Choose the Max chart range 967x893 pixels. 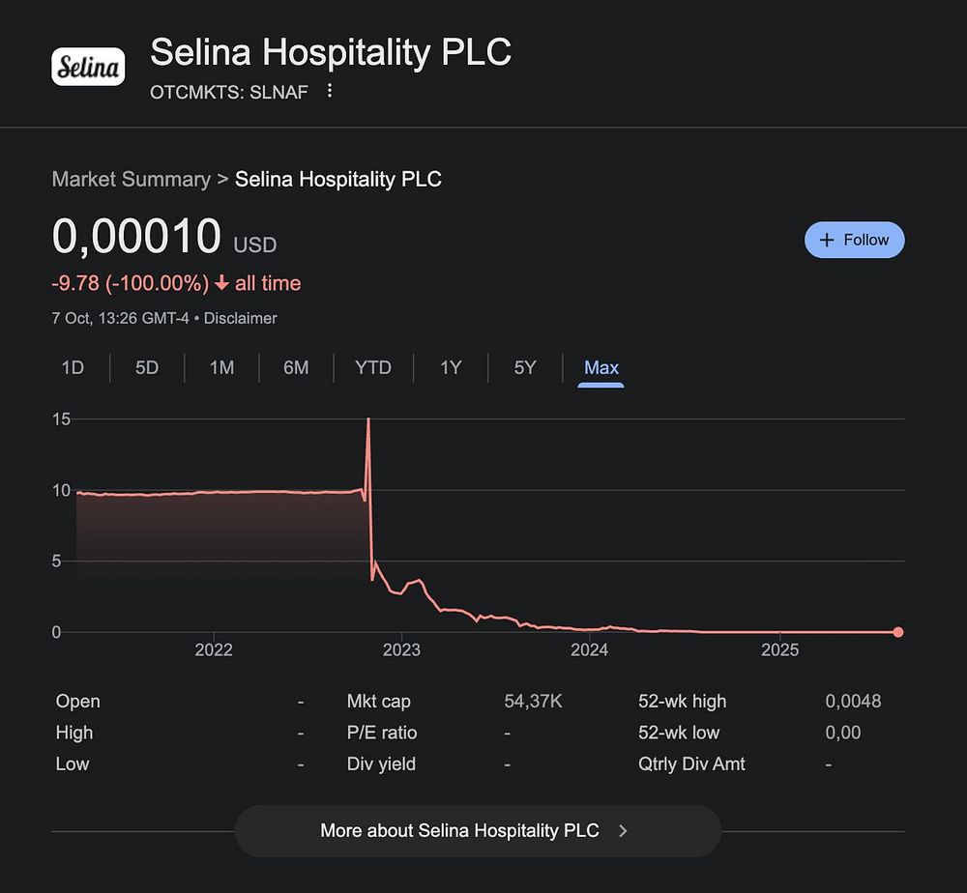[x=601, y=367]
